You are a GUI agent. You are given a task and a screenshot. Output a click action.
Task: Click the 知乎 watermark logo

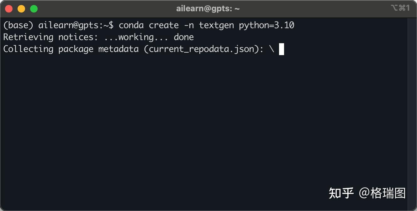341,193
